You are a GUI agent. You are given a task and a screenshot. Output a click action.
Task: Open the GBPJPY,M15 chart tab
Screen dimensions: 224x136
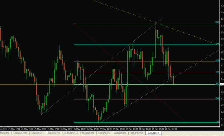point(137,133)
